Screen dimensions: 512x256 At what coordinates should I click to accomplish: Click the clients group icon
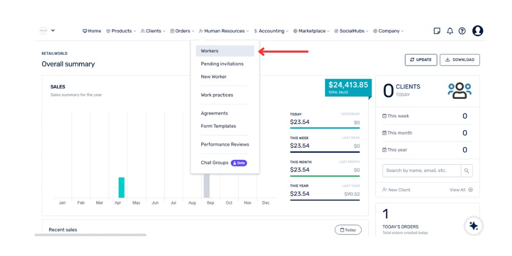[459, 91]
